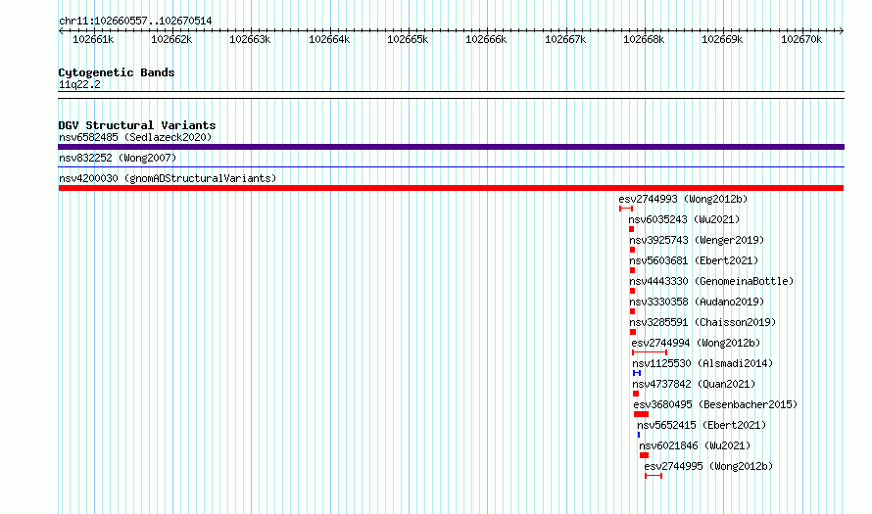Open esv2744994 (Wong2012b) variant label
872x514 pixels.
[696, 343]
